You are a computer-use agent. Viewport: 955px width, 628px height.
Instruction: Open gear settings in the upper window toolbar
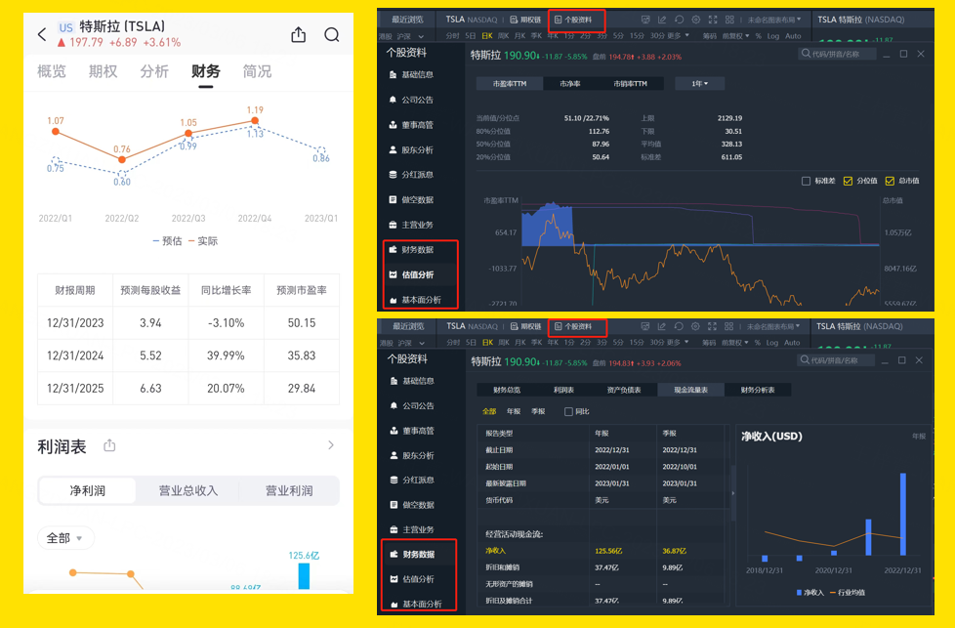696,20
